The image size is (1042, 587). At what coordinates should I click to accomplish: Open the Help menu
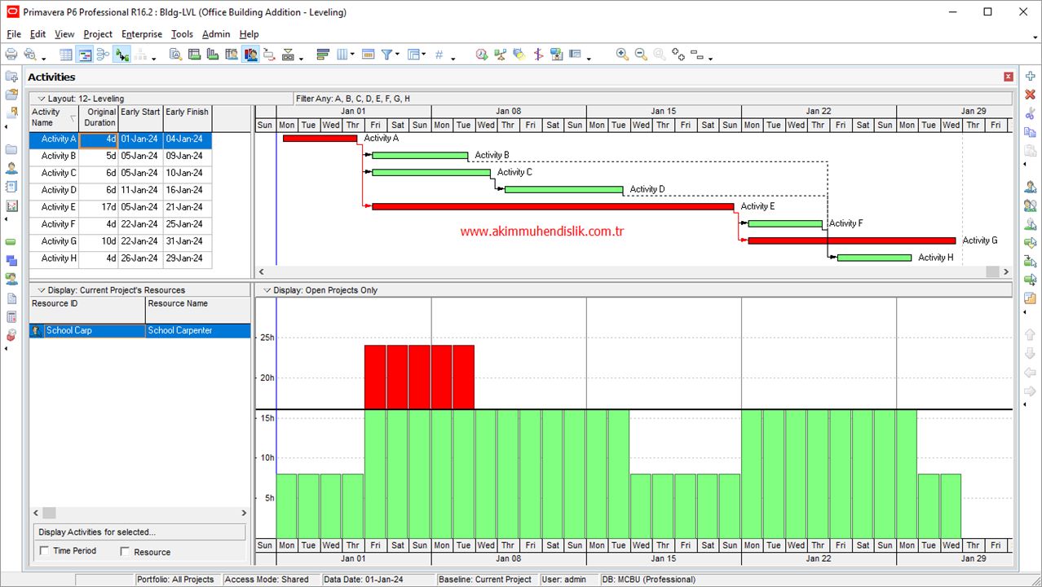(x=249, y=34)
